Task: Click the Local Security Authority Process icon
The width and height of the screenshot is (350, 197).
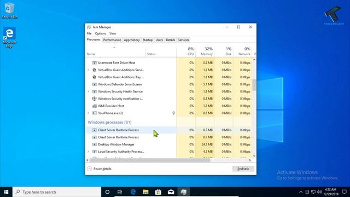Action: pyautogui.click(x=95, y=152)
